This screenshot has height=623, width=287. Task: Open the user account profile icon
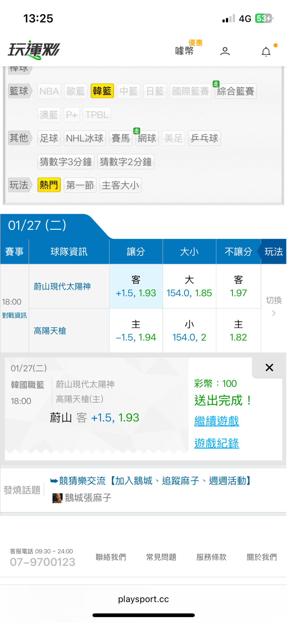[x=225, y=51]
